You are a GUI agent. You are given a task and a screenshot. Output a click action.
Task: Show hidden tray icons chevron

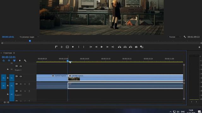click(170, 112)
